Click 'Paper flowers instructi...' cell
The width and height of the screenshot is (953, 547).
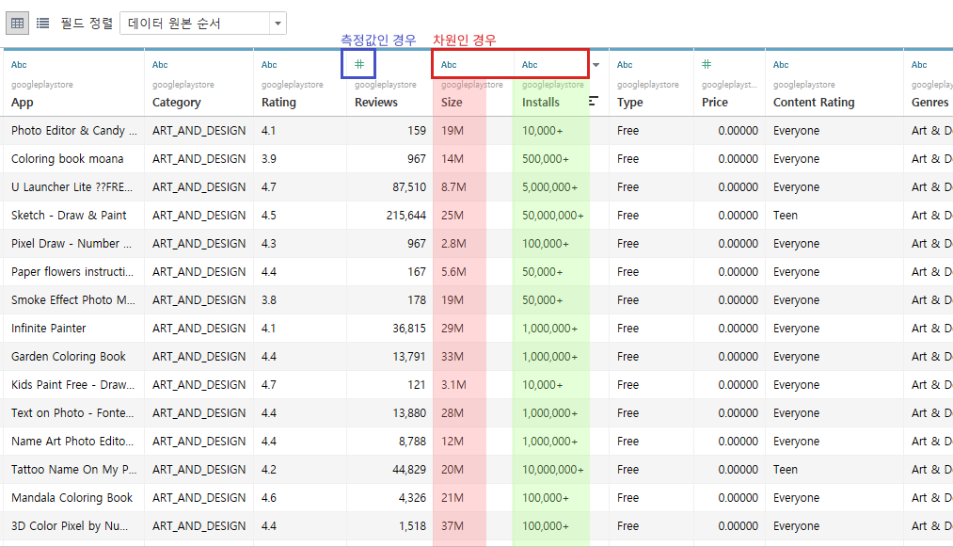click(74, 271)
